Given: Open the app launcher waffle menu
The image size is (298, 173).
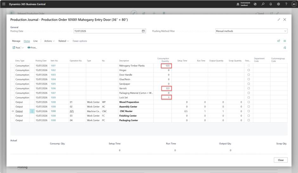Looking at the screenshot, I should pos(4,4).
